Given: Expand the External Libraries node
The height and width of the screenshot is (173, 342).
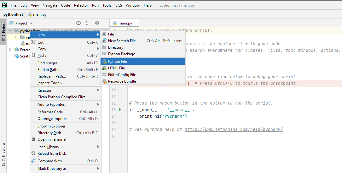Looking at the screenshot, I should coord(10,50).
